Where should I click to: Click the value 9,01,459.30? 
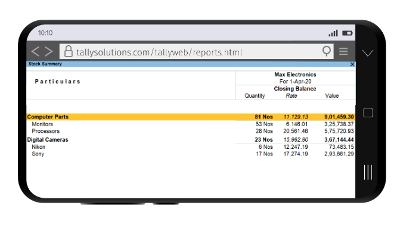[x=339, y=117]
